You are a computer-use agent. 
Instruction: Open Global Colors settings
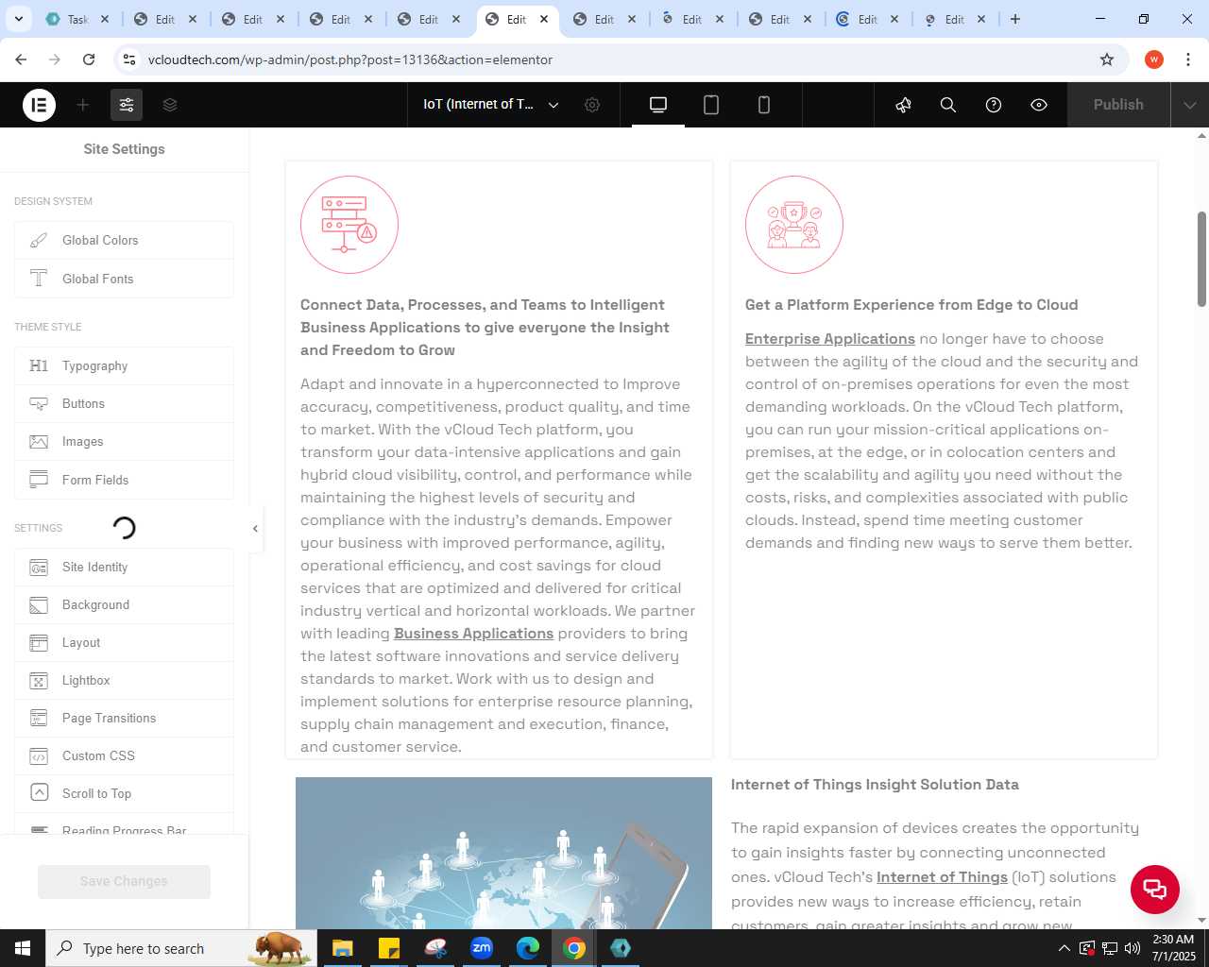pyautogui.click(x=124, y=241)
